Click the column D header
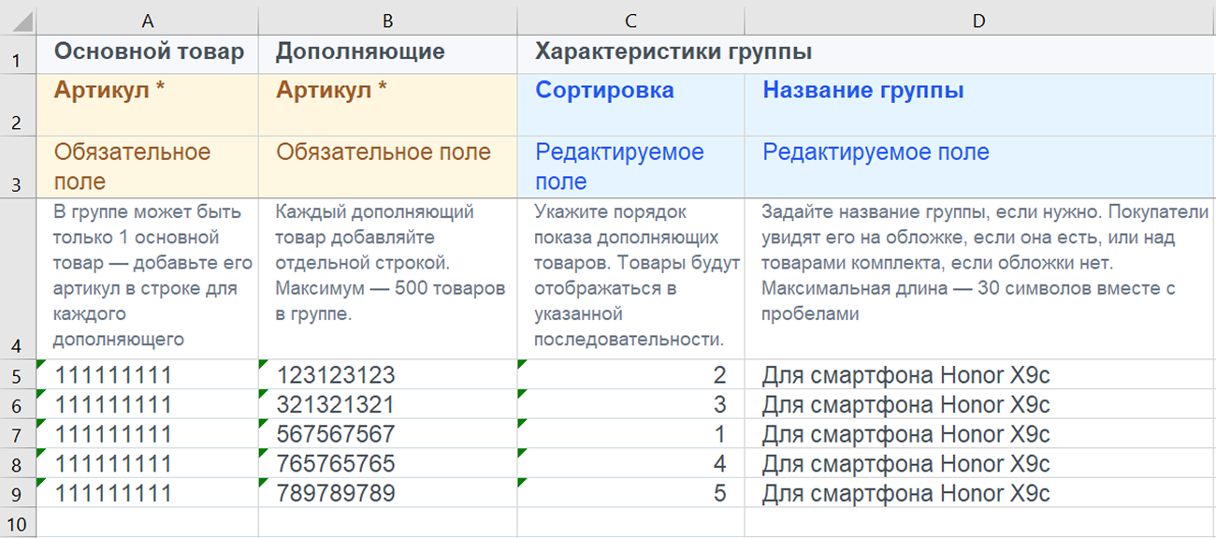 [x=978, y=21]
